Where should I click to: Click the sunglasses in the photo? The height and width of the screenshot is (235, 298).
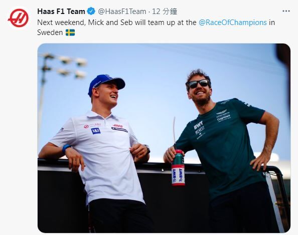199,83
